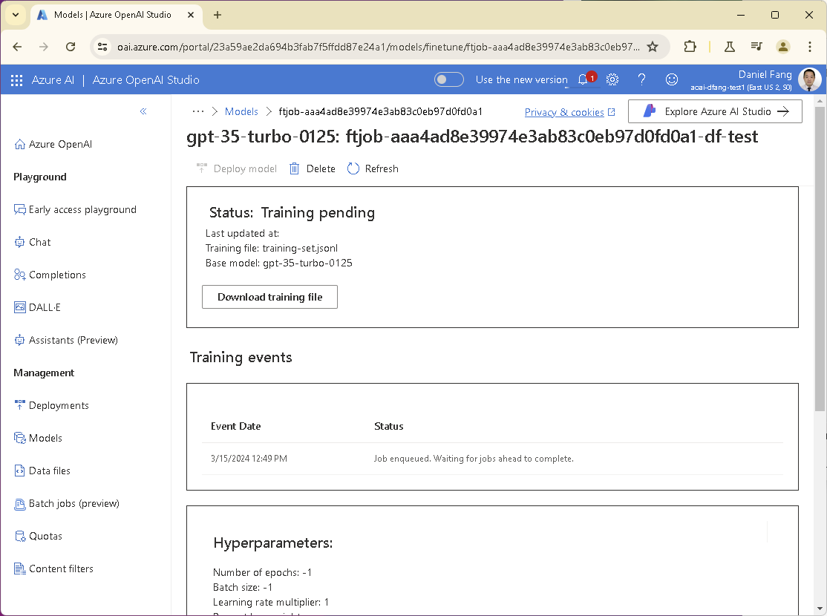The height and width of the screenshot is (616, 827).
Task: Click the Download training file button
Action: coord(269,297)
